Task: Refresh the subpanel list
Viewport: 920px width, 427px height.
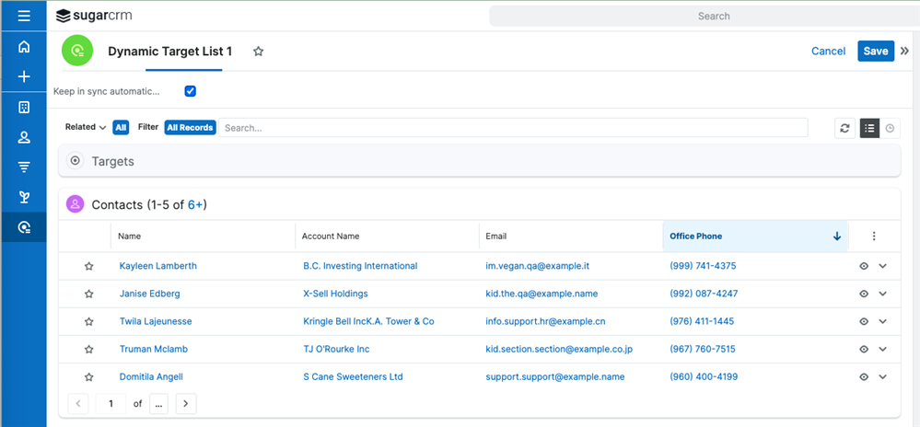Action: tap(844, 128)
